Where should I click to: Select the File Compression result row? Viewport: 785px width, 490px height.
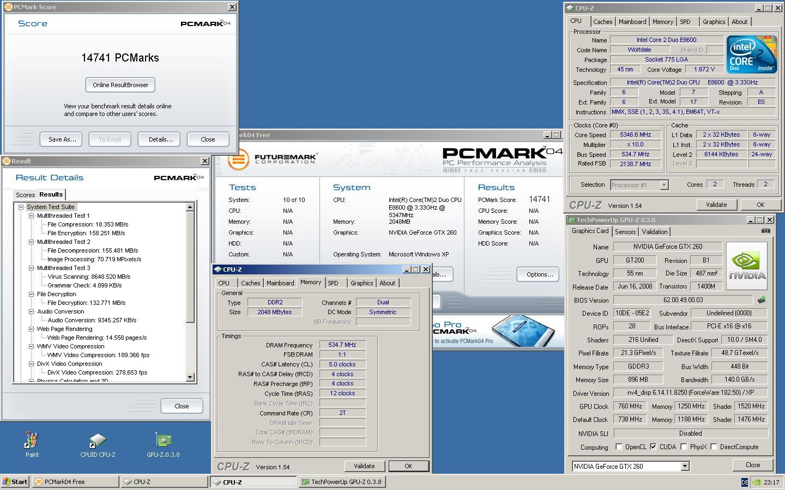(88, 224)
